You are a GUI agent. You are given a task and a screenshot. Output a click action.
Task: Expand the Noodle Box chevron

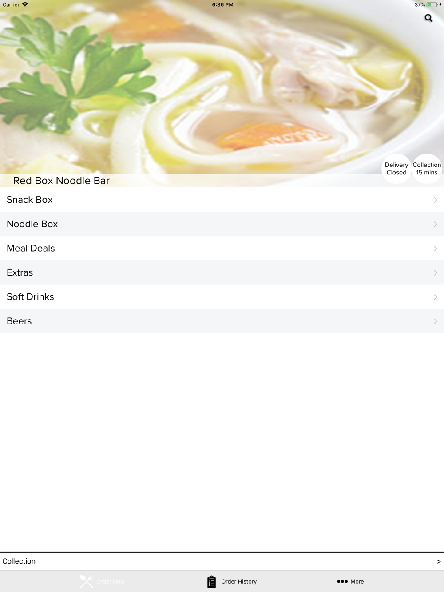[436, 225]
